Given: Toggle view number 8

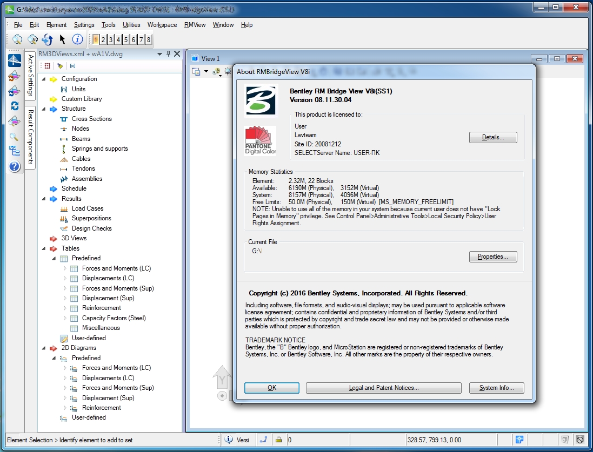Looking at the screenshot, I should click(149, 39).
